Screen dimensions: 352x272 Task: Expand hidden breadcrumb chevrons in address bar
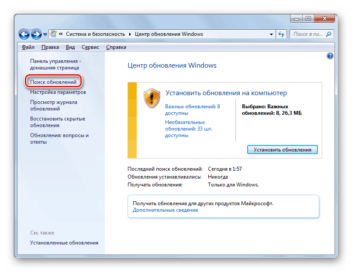point(61,34)
